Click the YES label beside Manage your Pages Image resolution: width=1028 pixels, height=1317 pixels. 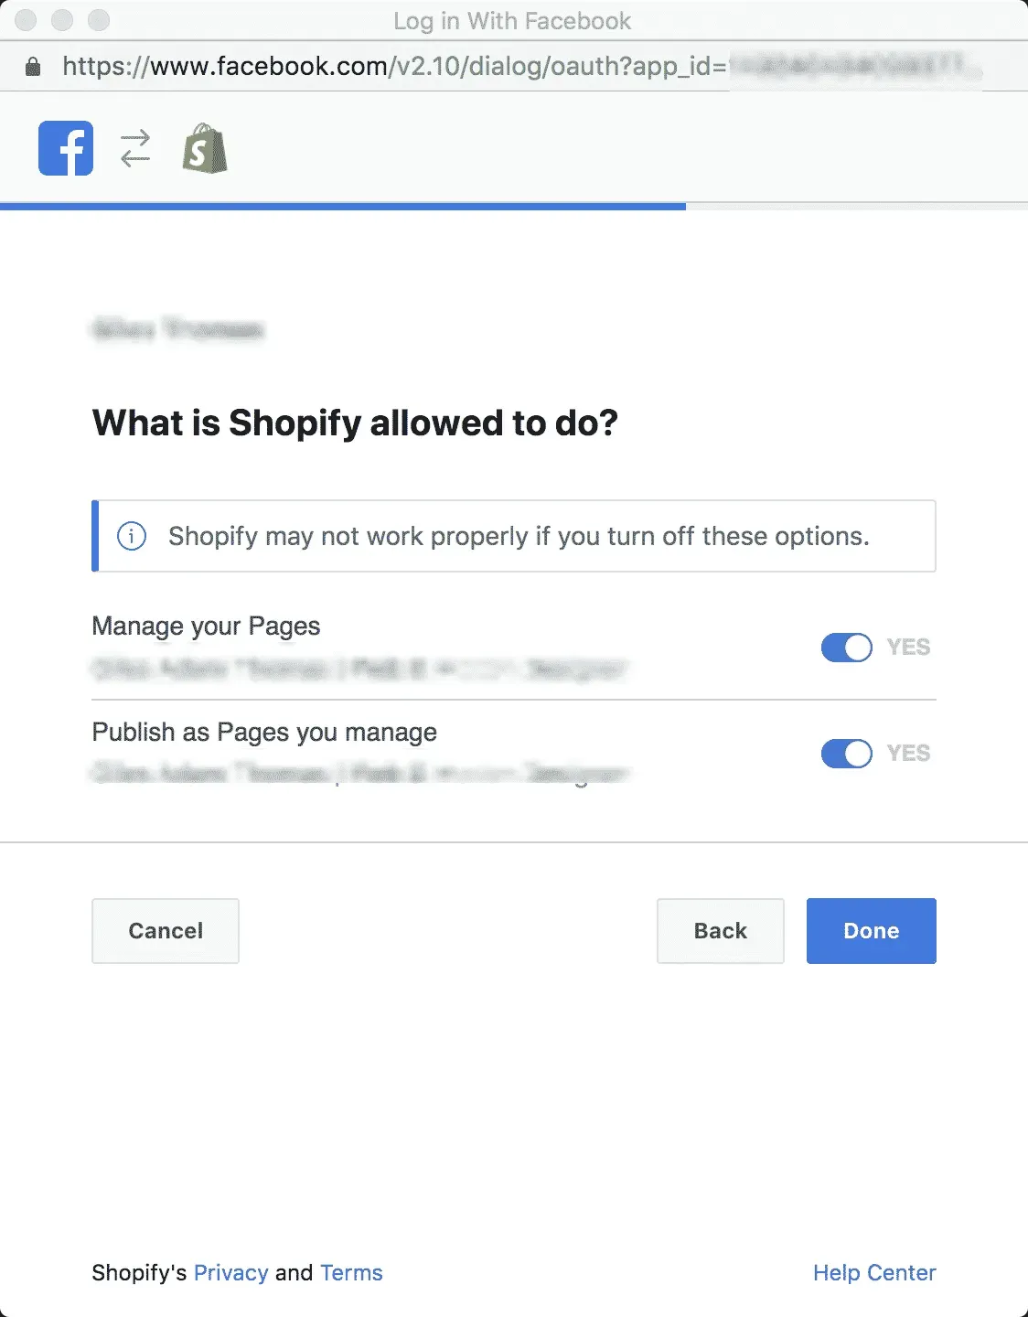point(908,647)
